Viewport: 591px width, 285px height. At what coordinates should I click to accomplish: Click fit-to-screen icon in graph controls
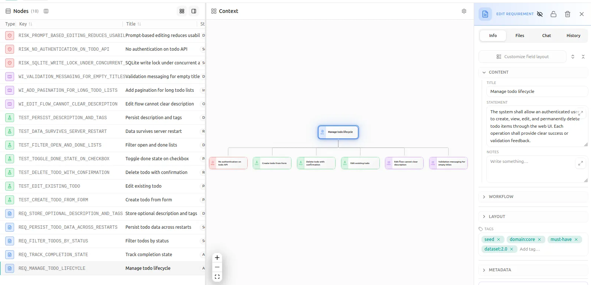(217, 276)
